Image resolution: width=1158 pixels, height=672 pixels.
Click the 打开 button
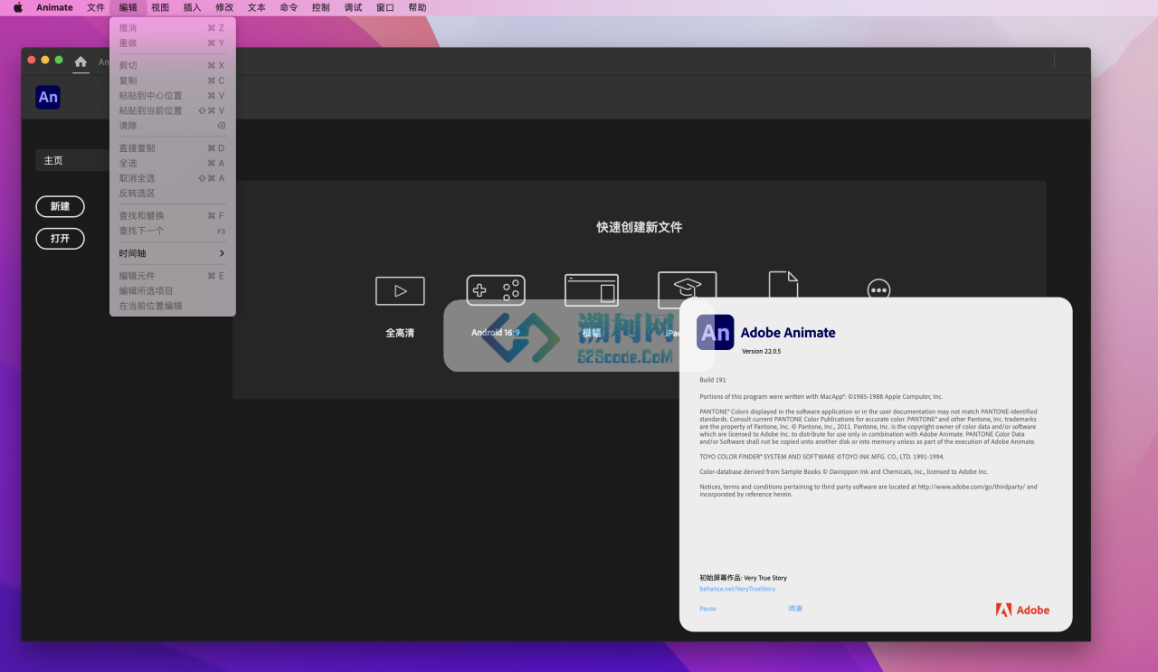pyautogui.click(x=60, y=239)
